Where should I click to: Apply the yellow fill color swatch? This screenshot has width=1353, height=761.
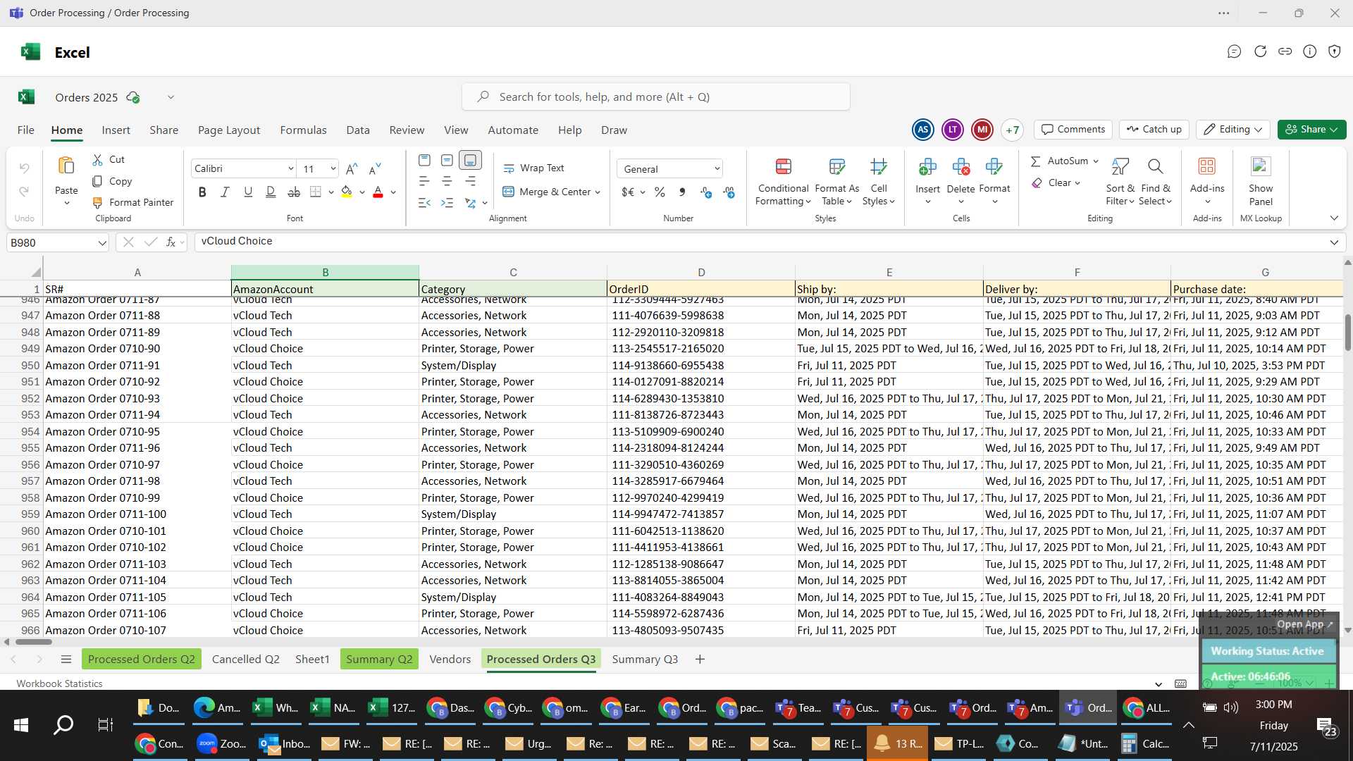[347, 192]
